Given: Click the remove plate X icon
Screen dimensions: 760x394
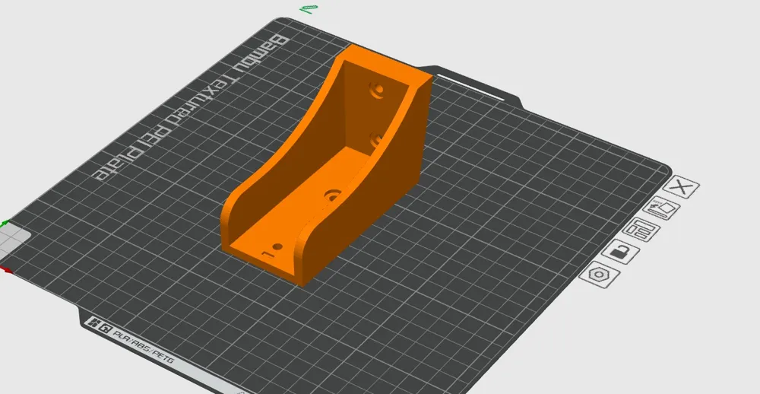Looking at the screenshot, I should click(681, 187).
